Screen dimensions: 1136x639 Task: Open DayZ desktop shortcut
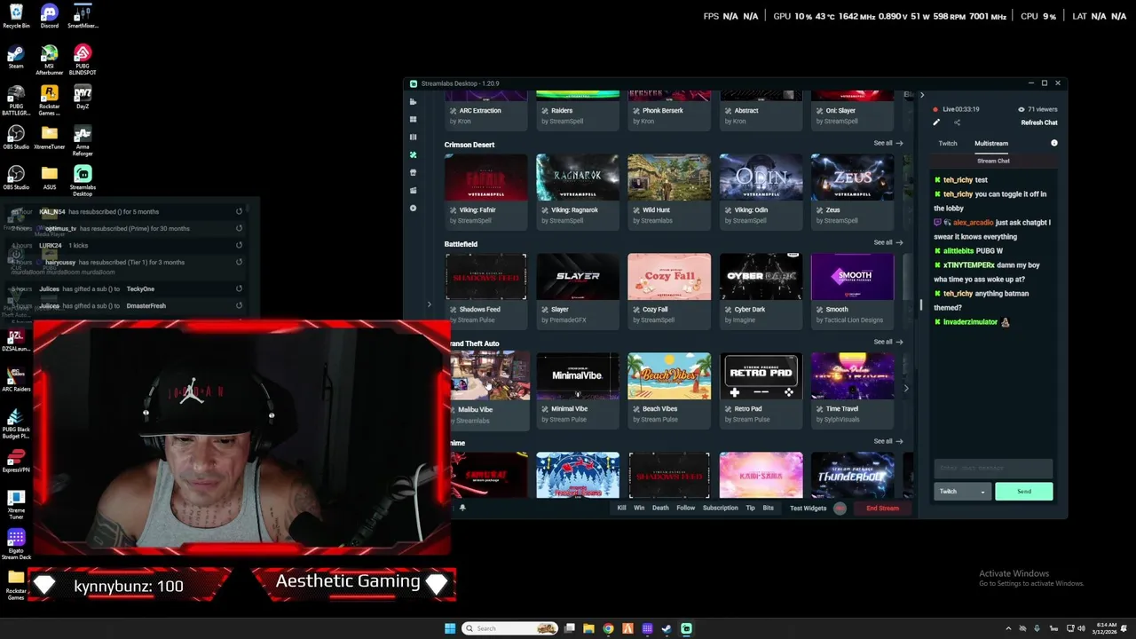83,97
